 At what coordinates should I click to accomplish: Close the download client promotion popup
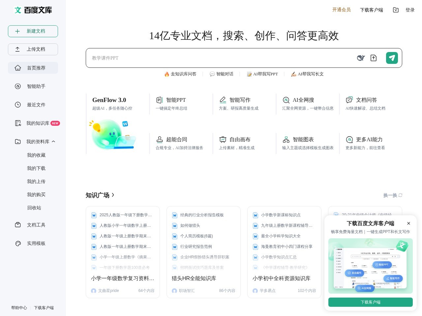coord(409,224)
